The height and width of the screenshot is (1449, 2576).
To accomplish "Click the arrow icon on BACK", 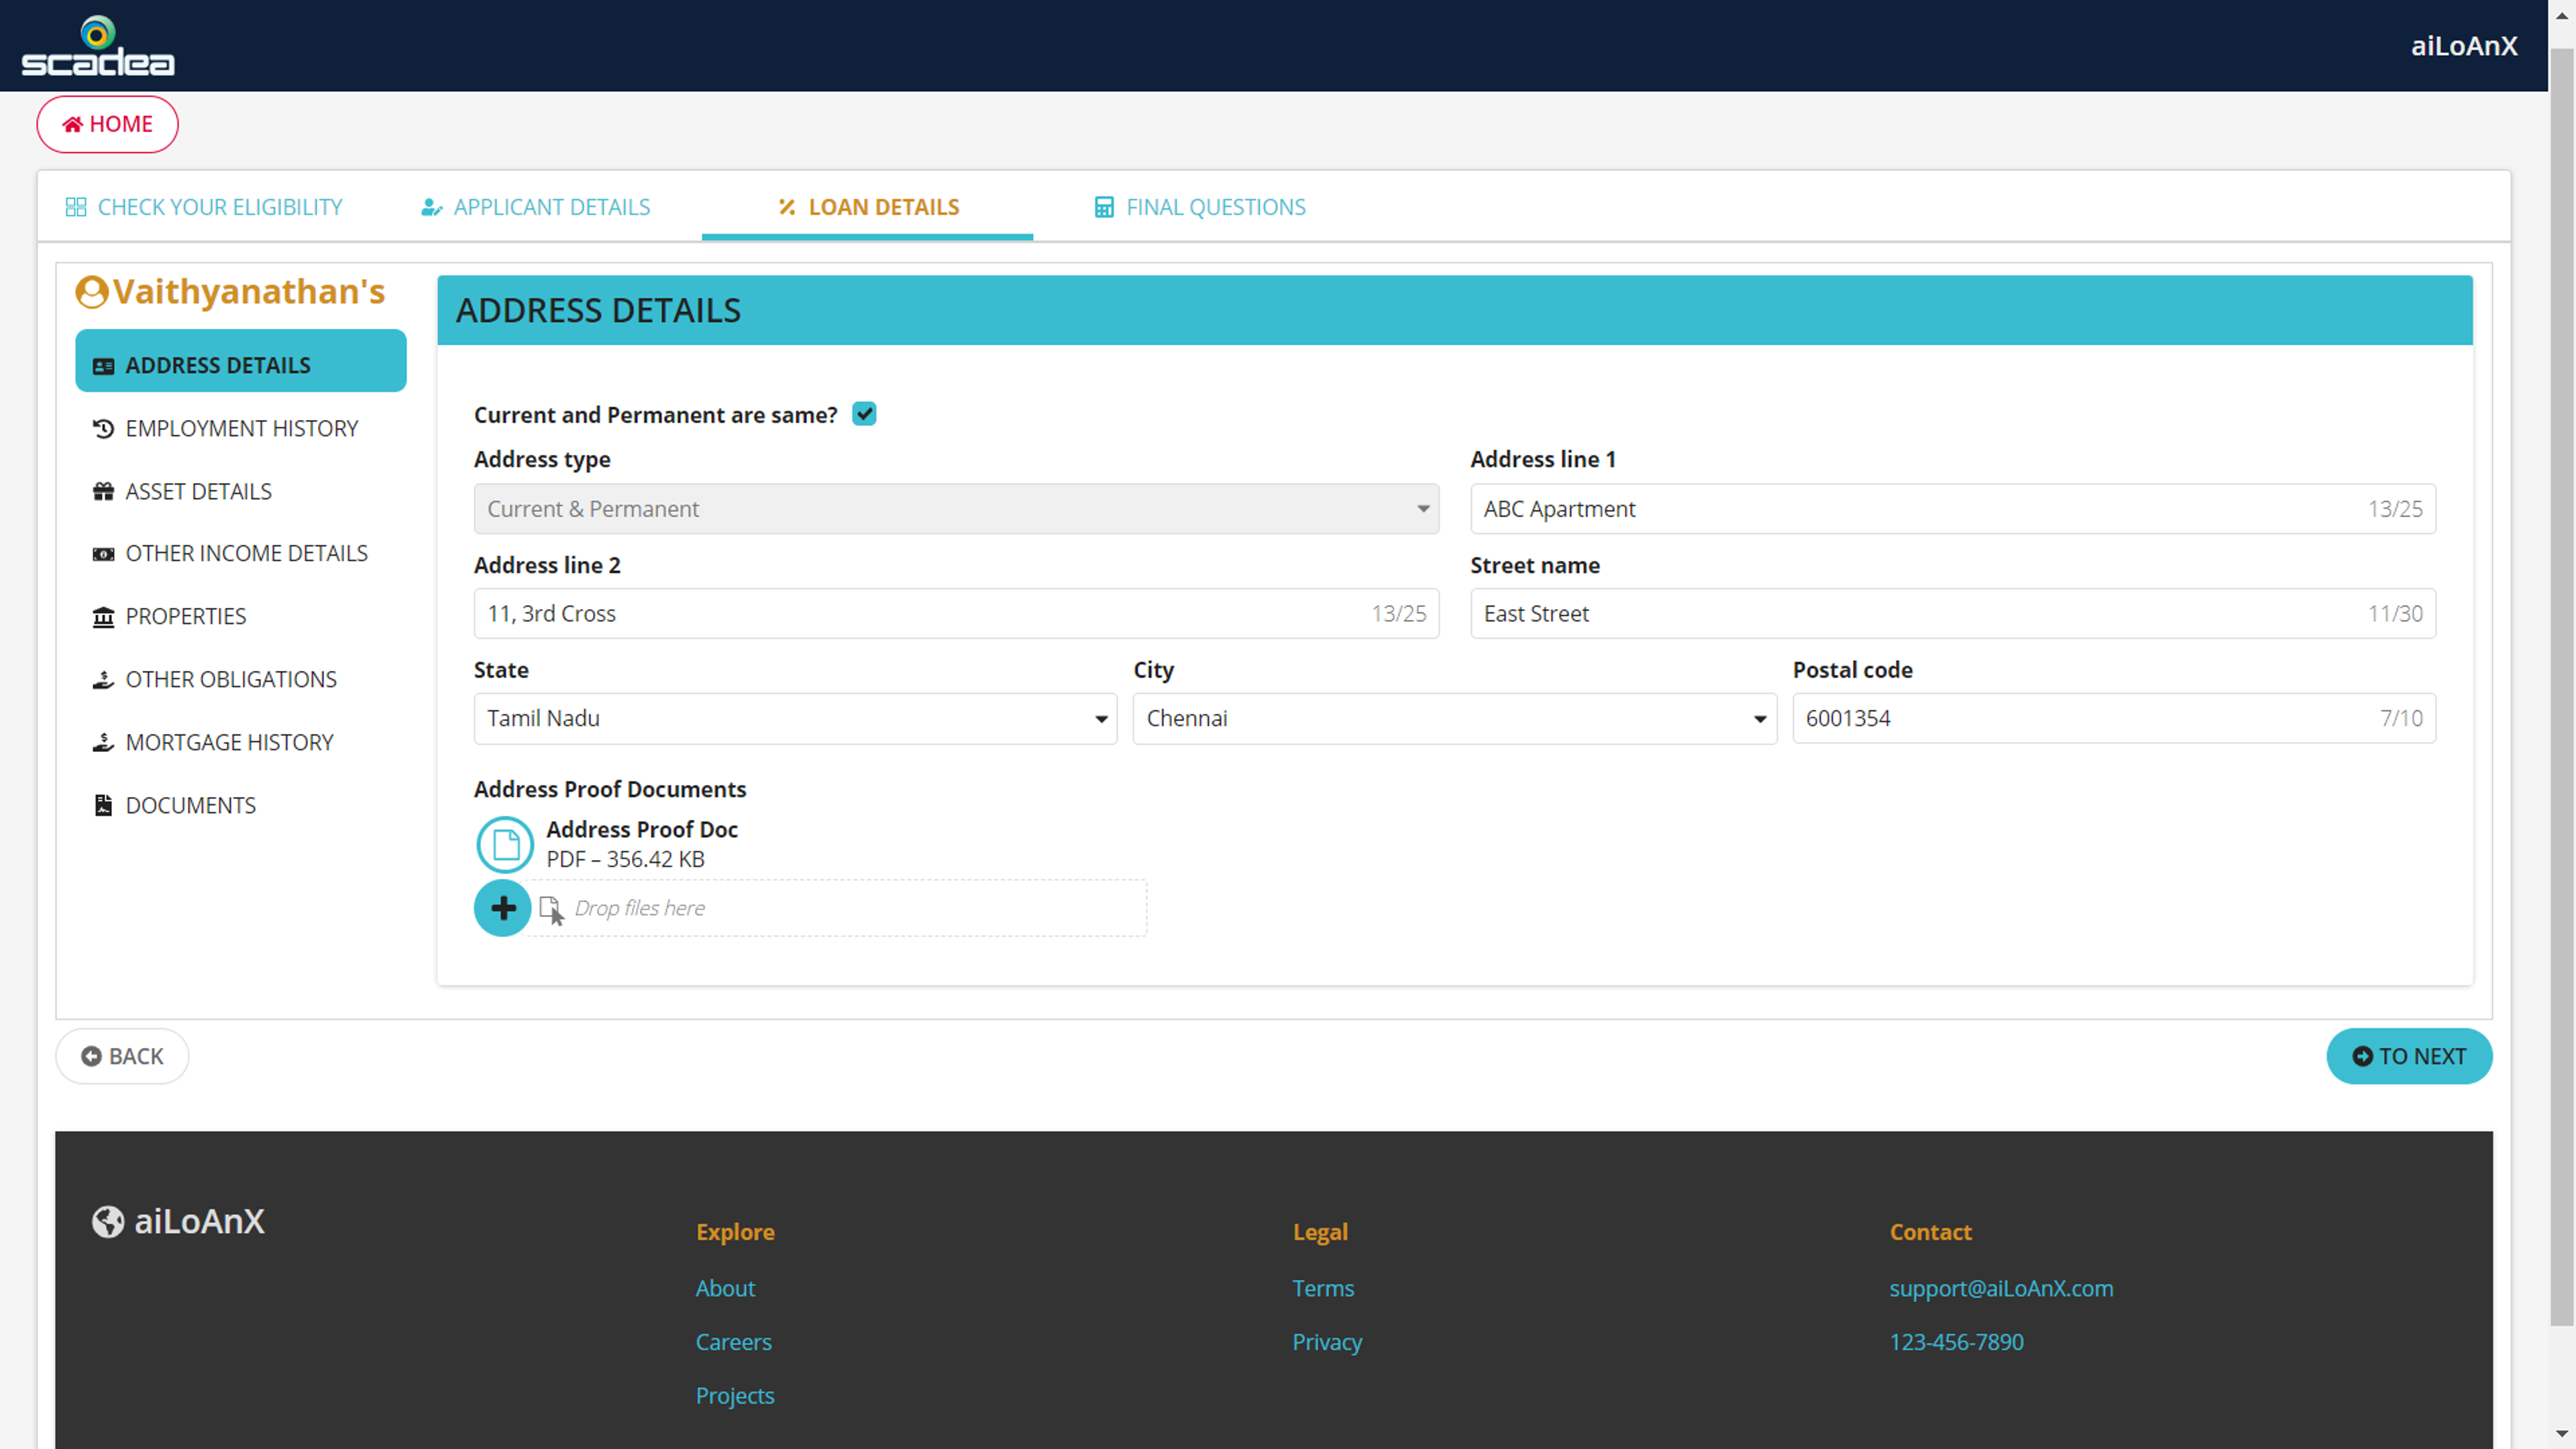I will 91,1056.
